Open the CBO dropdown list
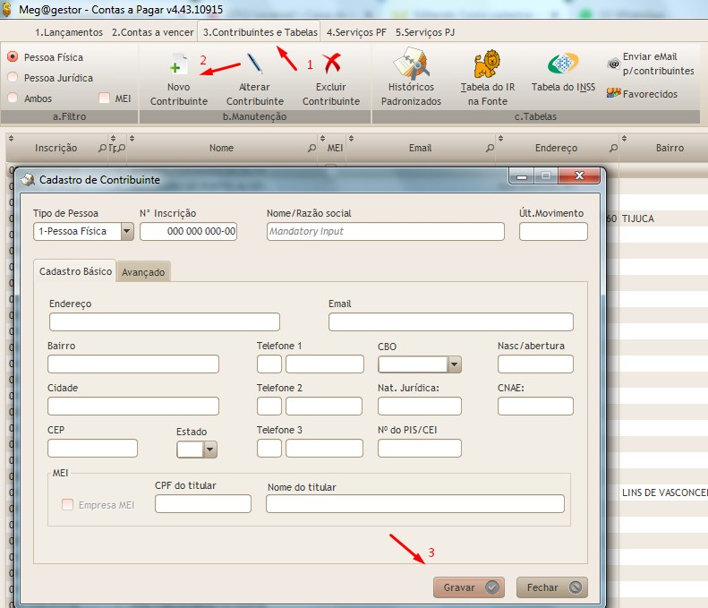 click(x=454, y=364)
